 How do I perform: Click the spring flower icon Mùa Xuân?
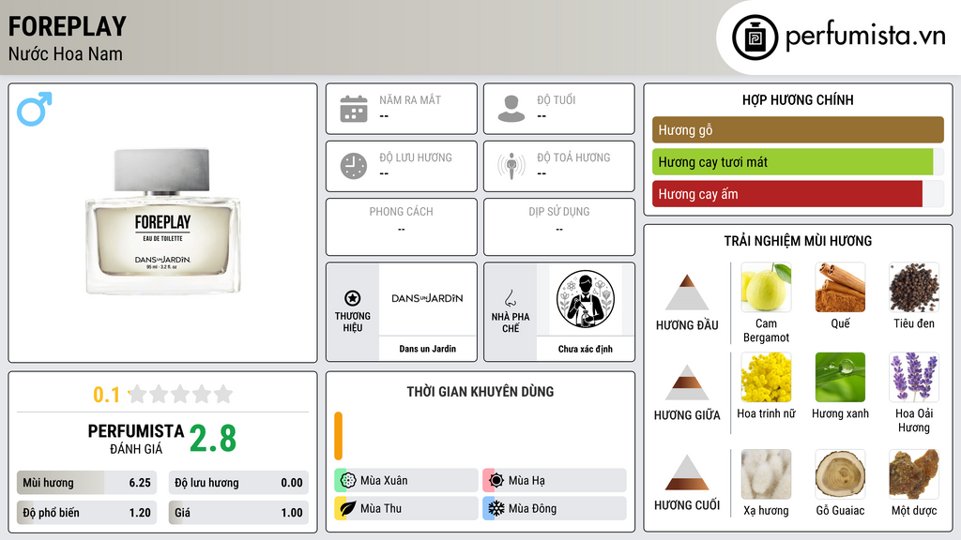point(348,480)
